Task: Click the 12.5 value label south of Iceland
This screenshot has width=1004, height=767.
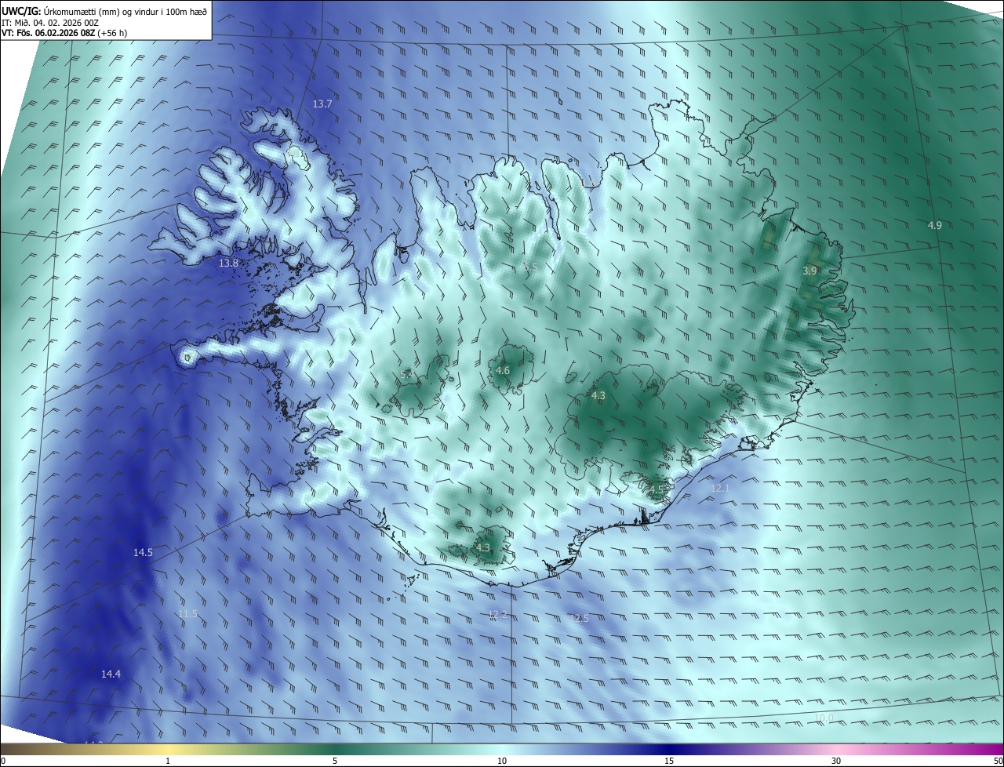Action: coord(578,619)
